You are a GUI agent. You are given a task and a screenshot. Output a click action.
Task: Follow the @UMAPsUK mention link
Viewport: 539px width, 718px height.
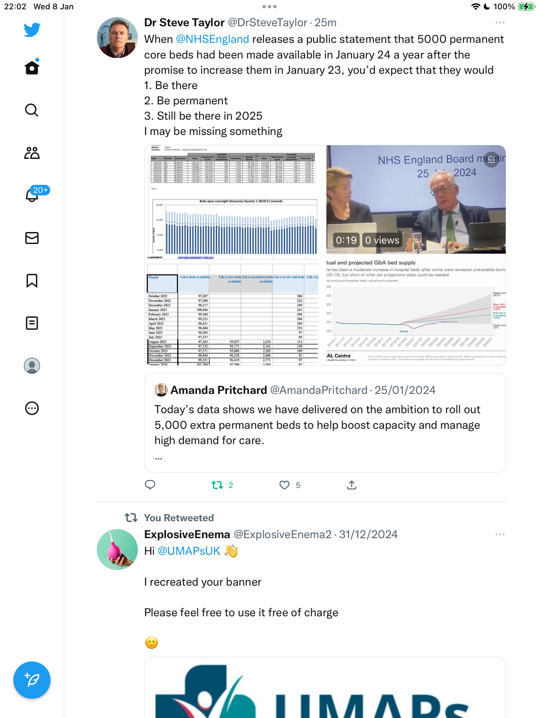point(189,551)
